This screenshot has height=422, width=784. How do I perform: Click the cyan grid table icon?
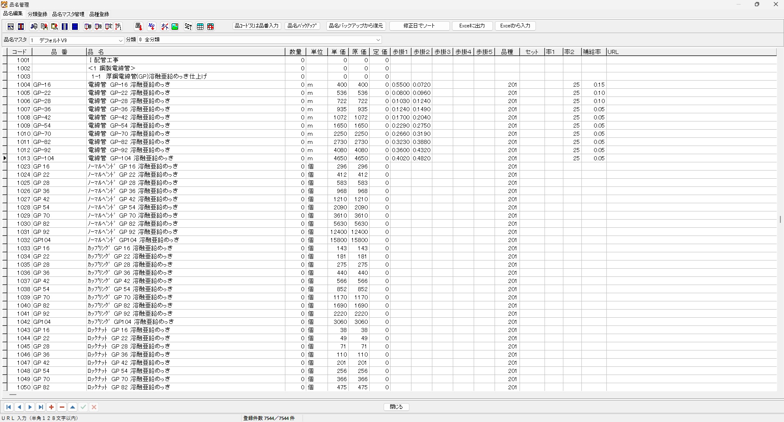click(200, 27)
